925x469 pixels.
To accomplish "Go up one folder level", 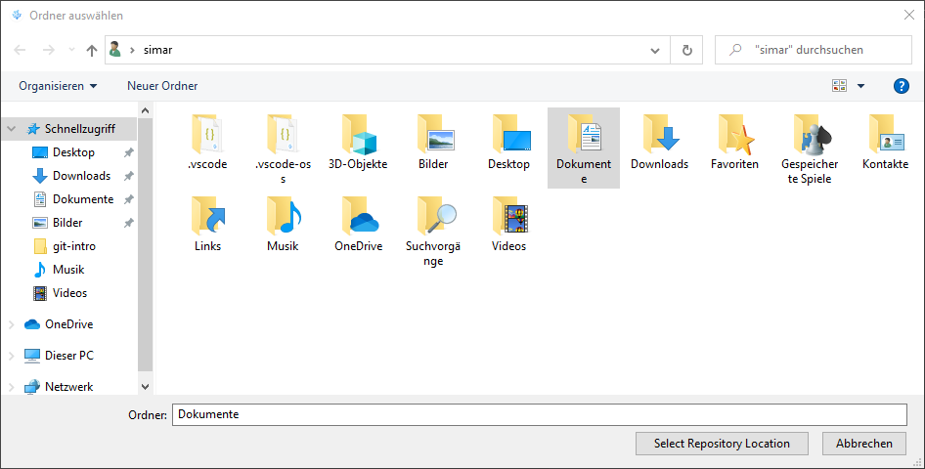I will coord(92,50).
